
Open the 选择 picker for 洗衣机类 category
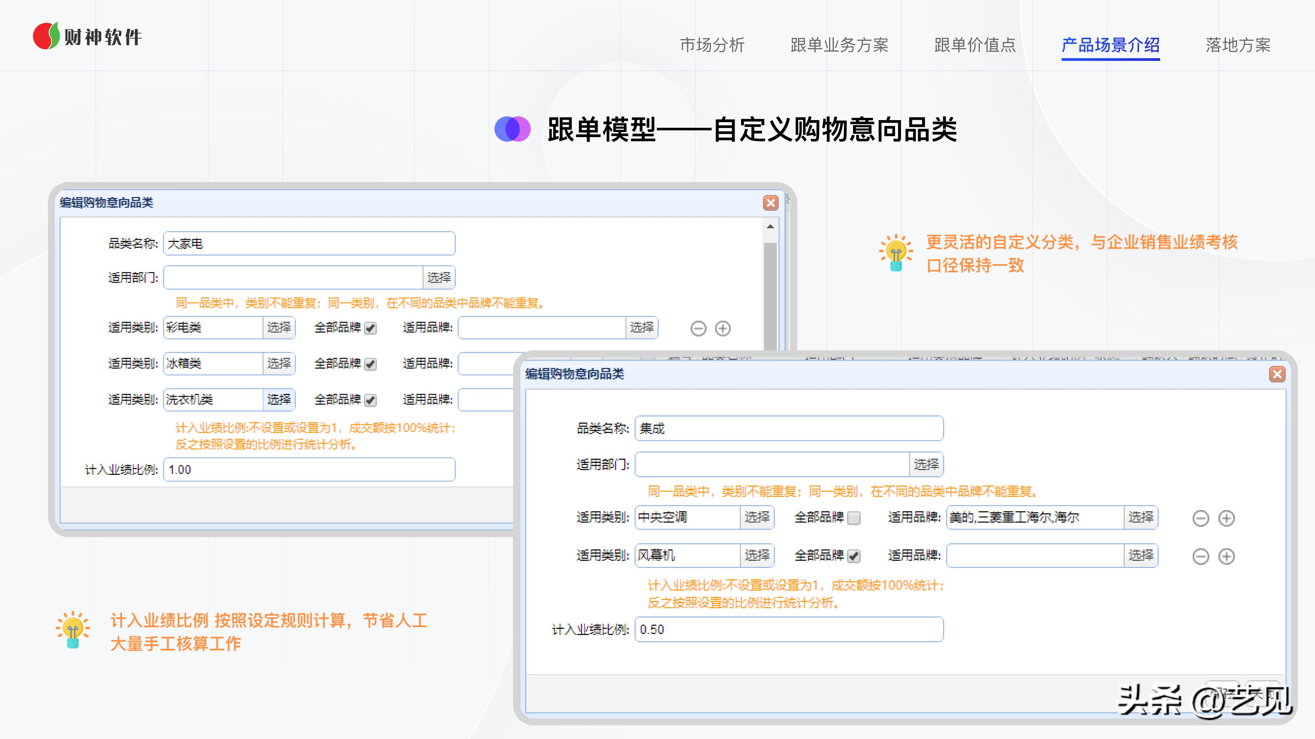coord(280,400)
